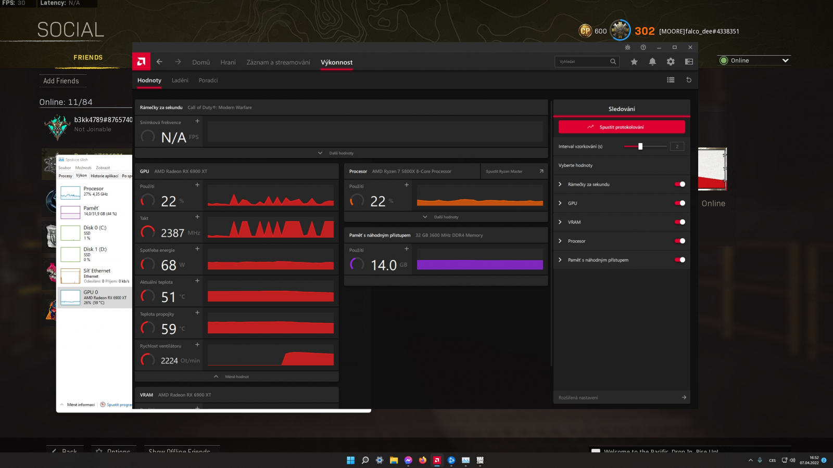Disable the Rámečky za sekundu tracking toggle

coord(680,184)
